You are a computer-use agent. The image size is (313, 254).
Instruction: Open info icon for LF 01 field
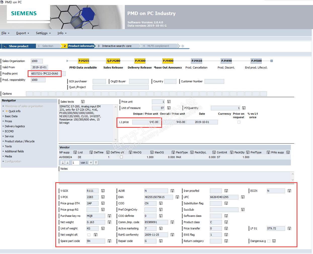[x=289, y=228]
